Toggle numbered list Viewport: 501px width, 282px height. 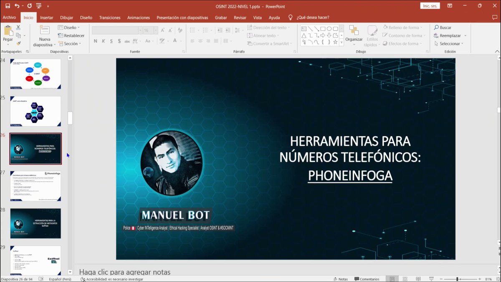(x=206, y=30)
